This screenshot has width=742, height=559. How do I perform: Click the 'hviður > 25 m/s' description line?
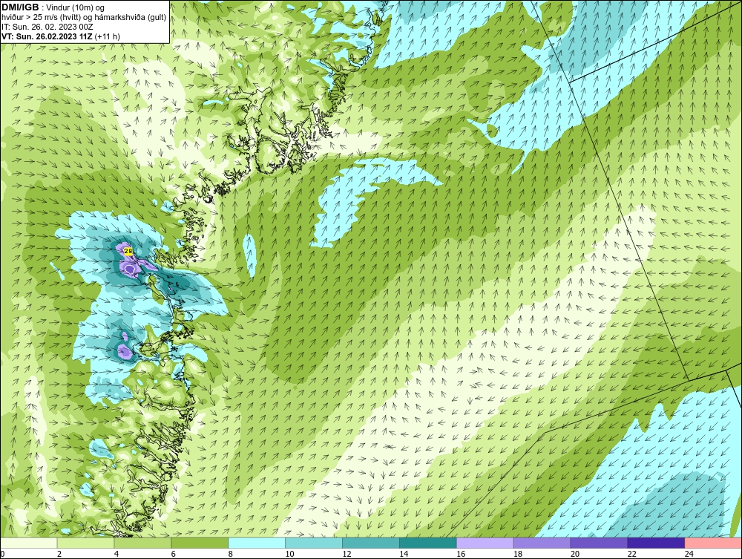tap(84, 18)
